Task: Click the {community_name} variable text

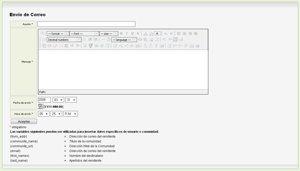Action: click(24, 141)
